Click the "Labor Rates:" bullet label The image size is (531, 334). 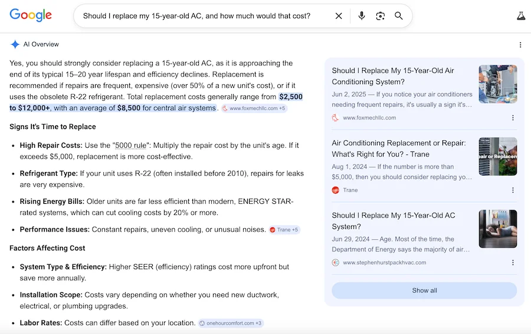click(41, 323)
